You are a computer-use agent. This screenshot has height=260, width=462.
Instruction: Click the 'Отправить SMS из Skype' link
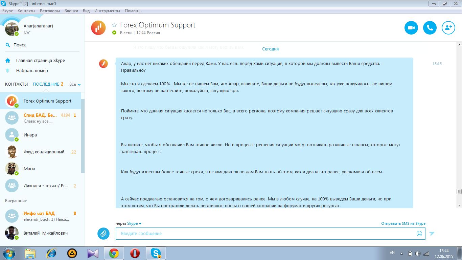403,223
